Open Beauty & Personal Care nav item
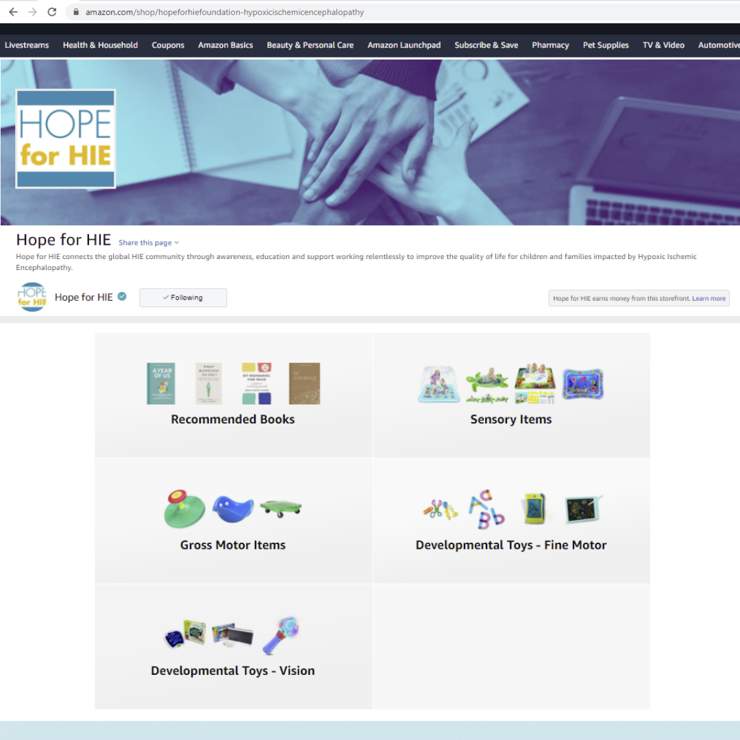The width and height of the screenshot is (740, 740). (x=310, y=45)
